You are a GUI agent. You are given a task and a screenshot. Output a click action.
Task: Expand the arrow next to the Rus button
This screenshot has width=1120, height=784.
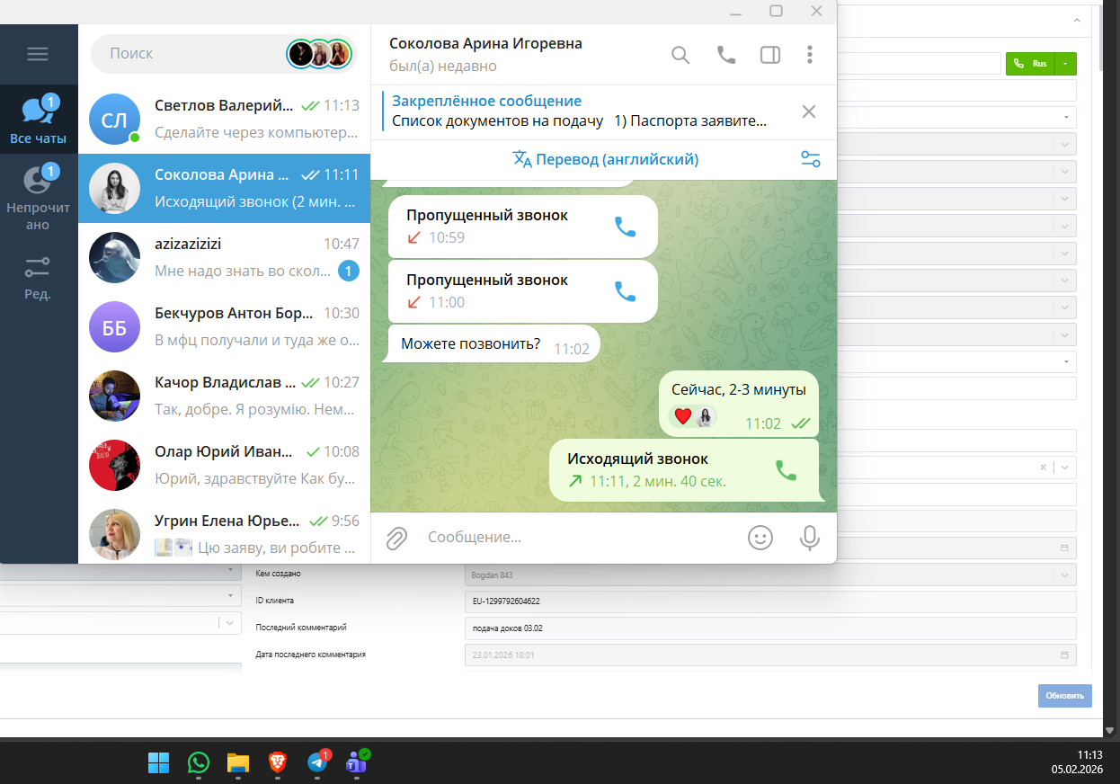[x=1065, y=64]
